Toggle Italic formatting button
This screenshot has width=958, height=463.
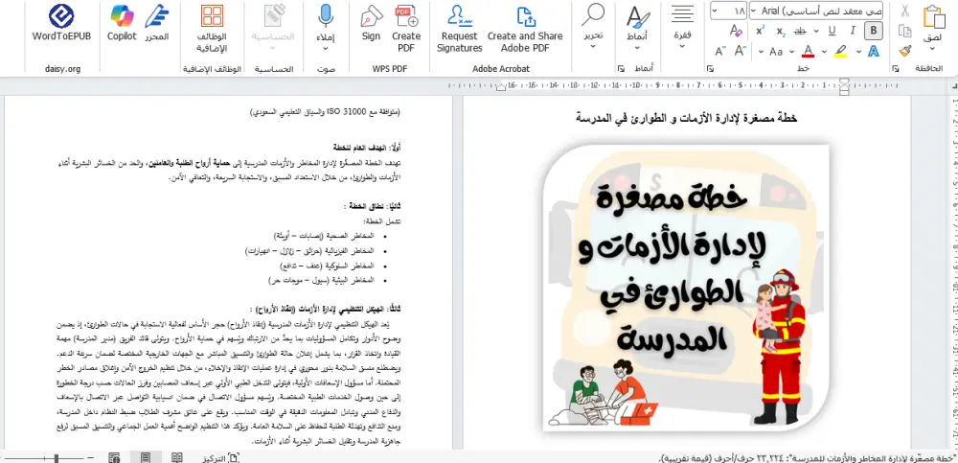click(853, 32)
